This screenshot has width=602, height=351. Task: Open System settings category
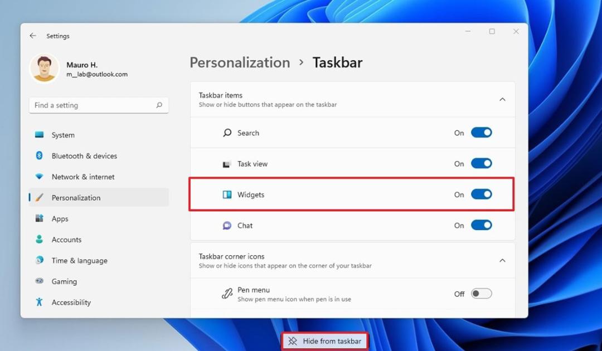(x=99, y=135)
